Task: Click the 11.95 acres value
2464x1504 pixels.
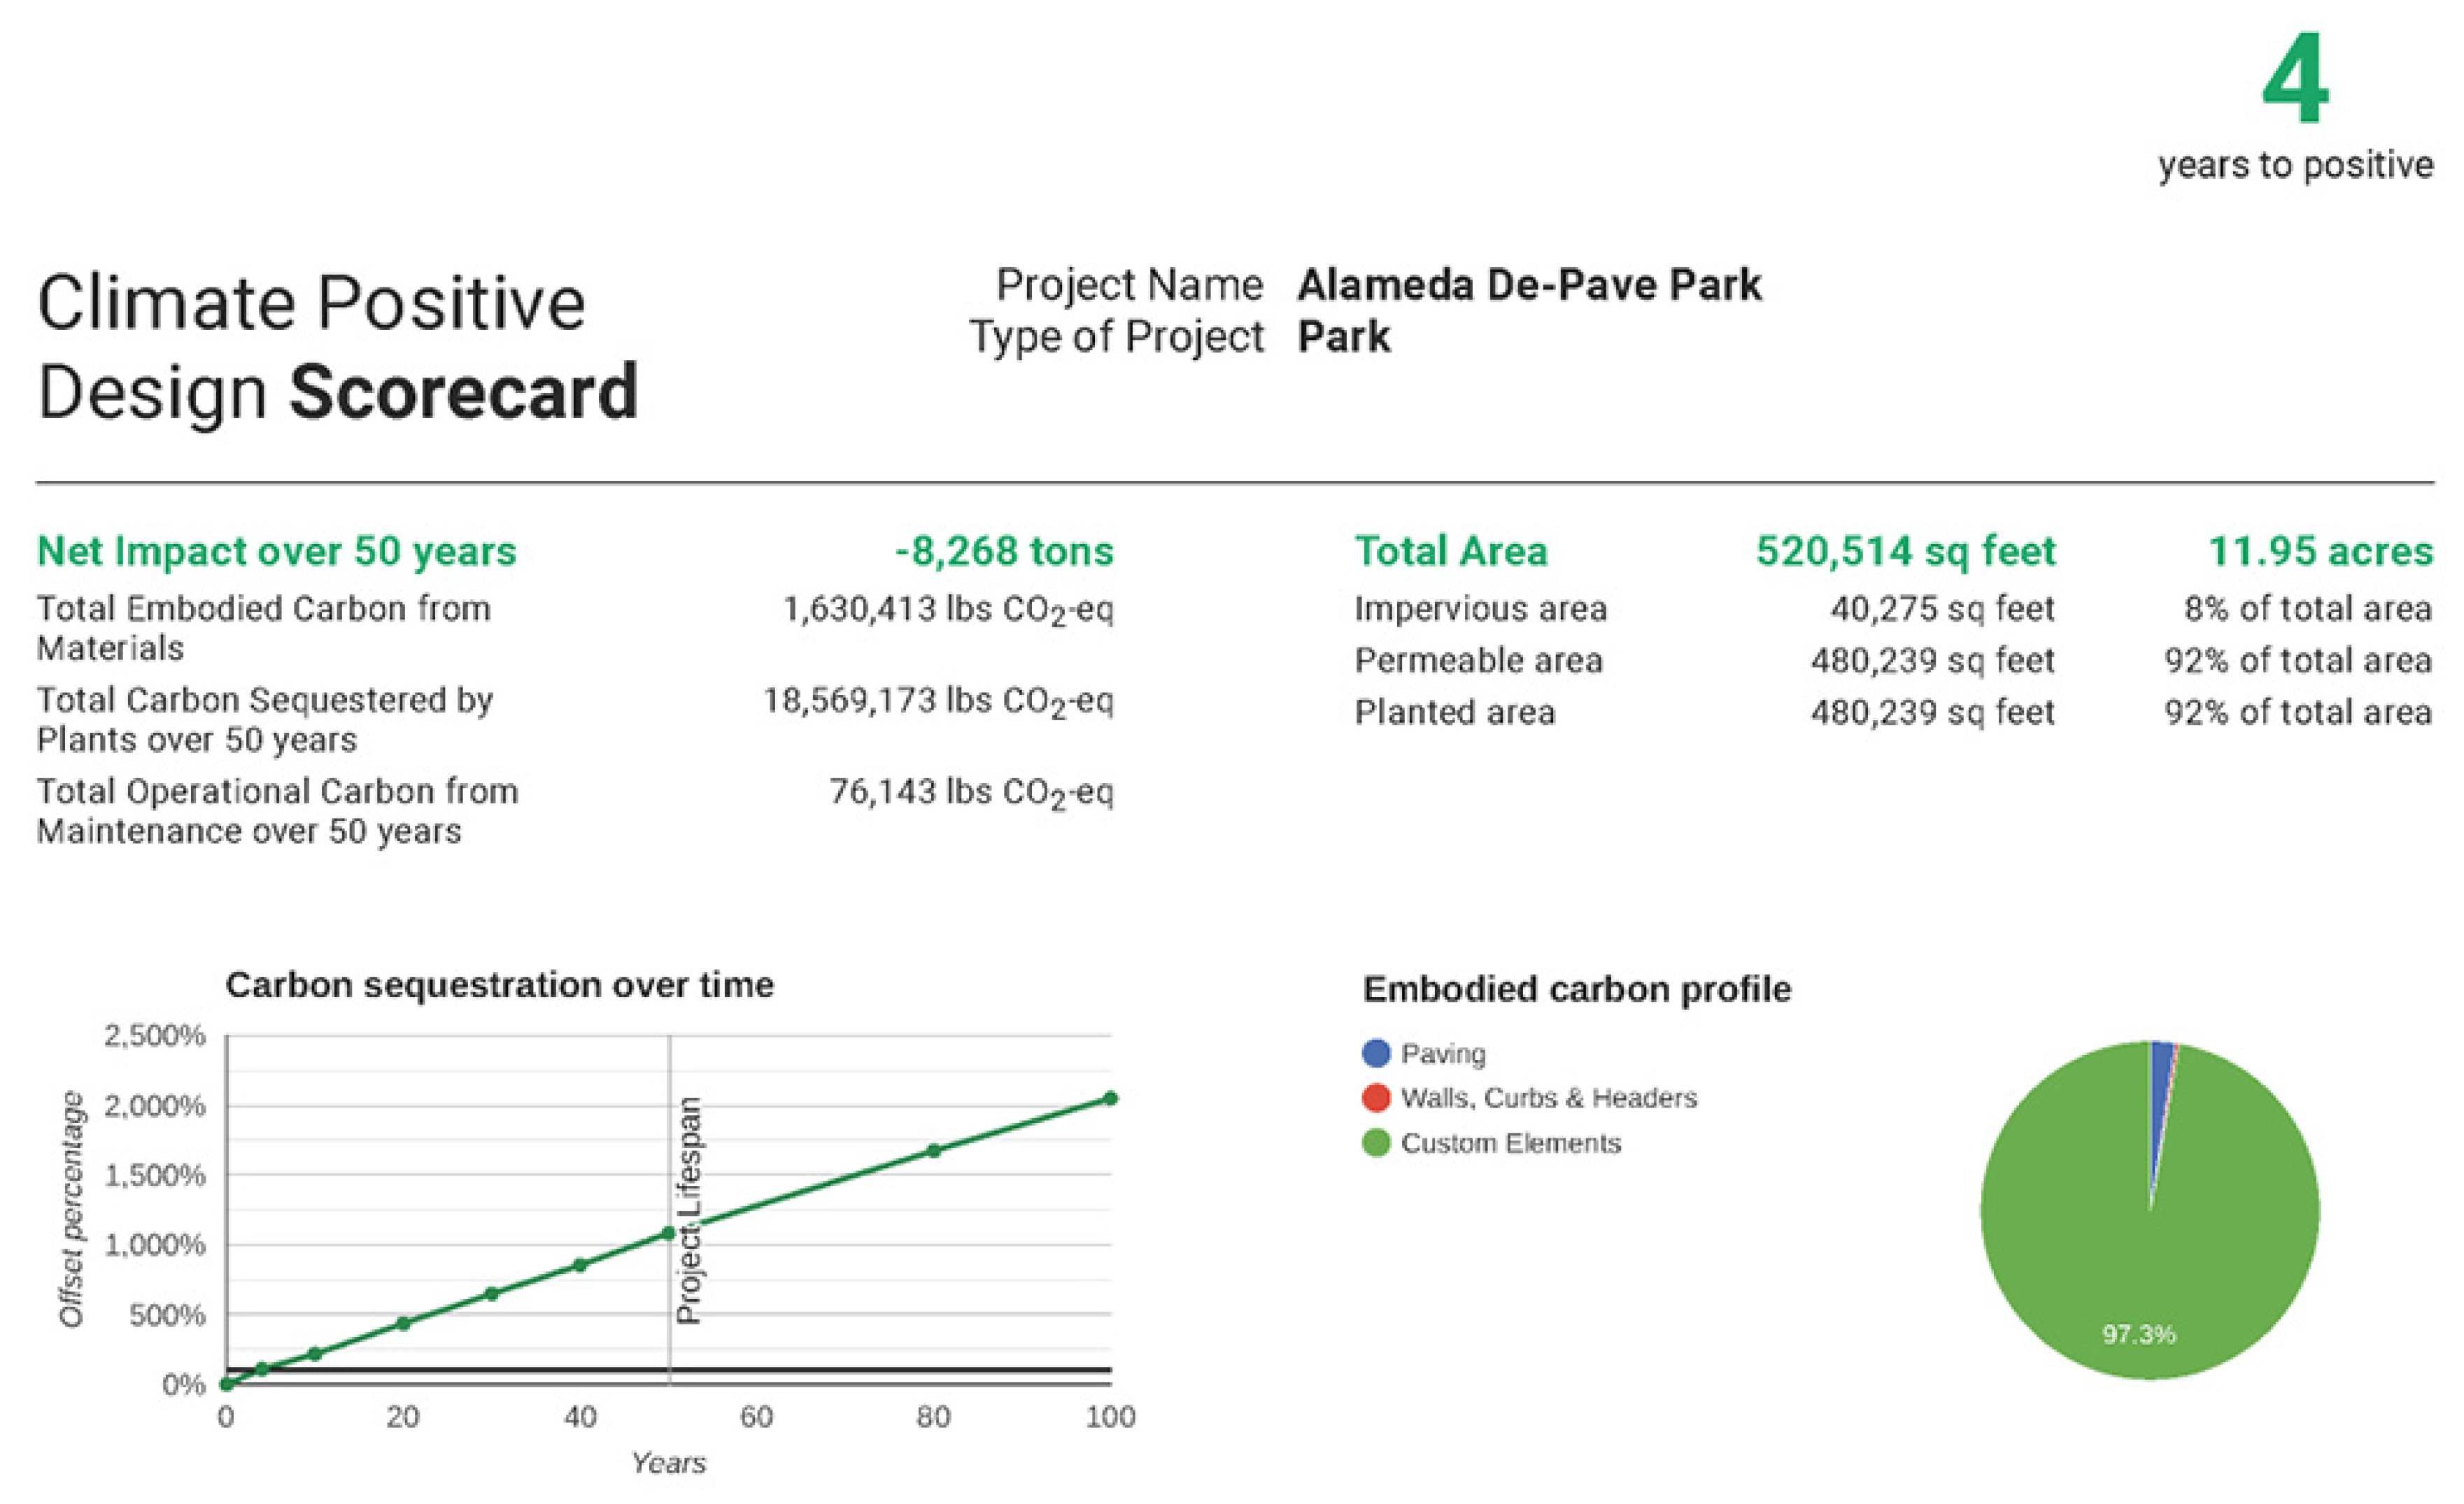Action: (2319, 551)
